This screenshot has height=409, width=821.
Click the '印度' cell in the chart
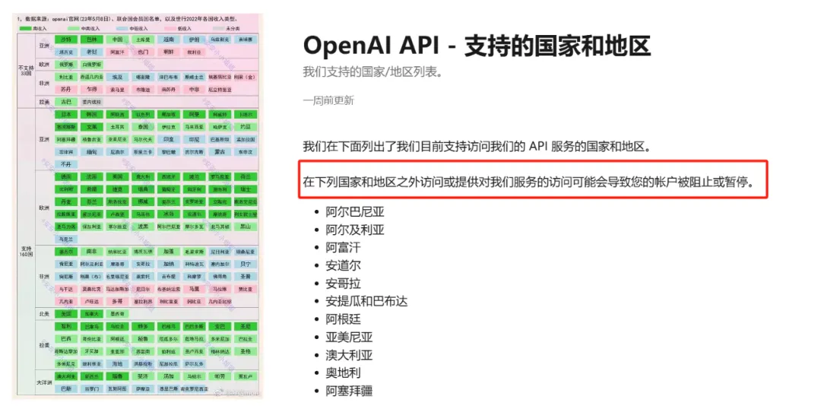click(169, 139)
